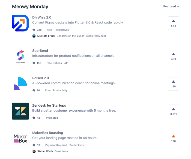Upvote Poised 2.0 showing 198 votes
191x159 pixels.
pyautogui.click(x=174, y=84)
